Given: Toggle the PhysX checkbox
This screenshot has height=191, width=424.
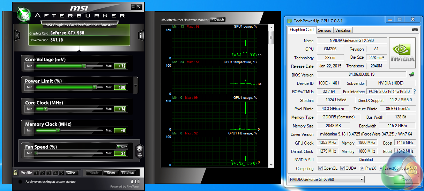Looking at the screenshot, I should coord(361,168).
